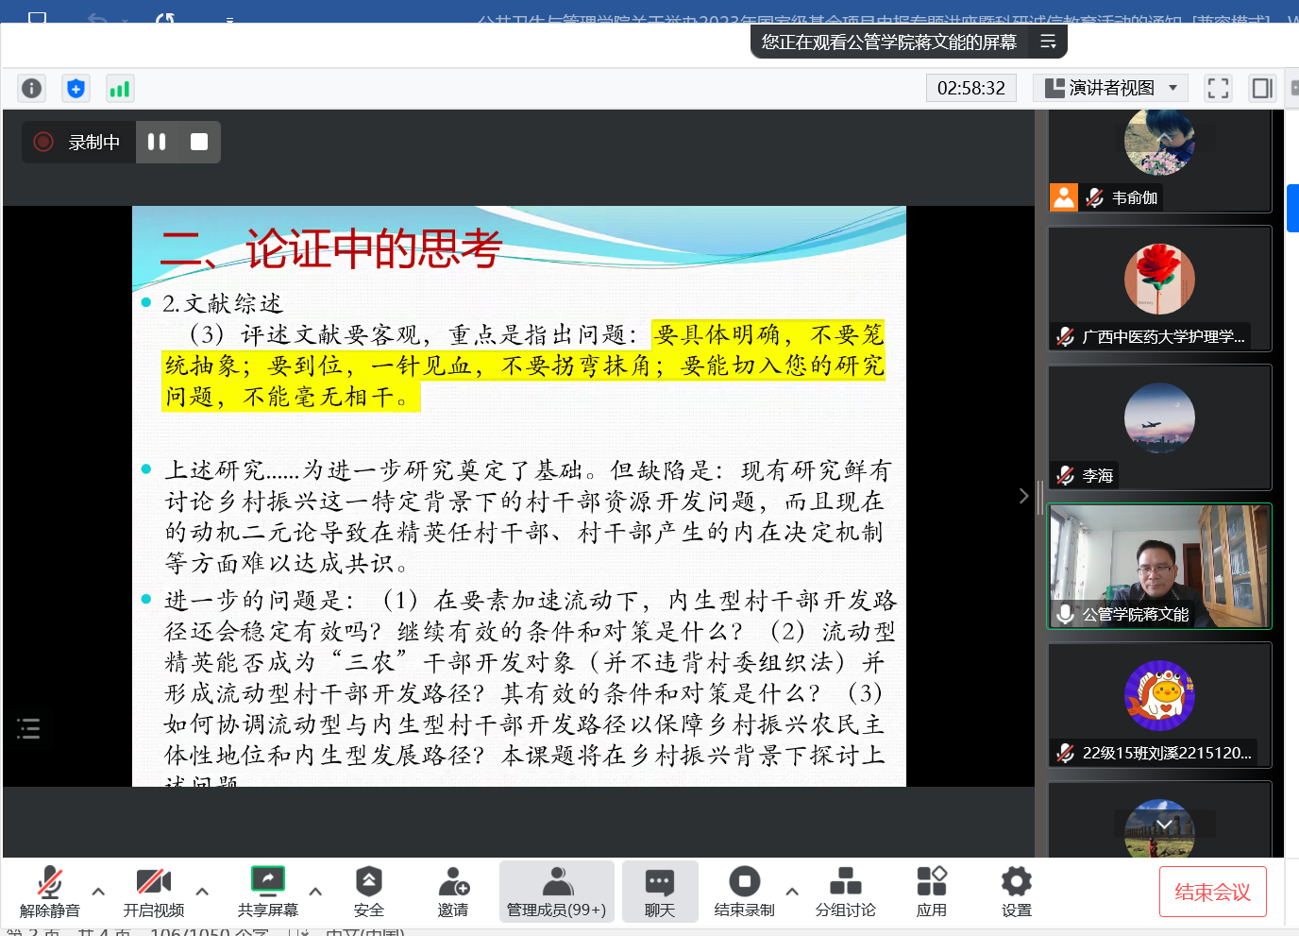Open Manage Members (管理成员) panel
This screenshot has height=936, width=1299.
pos(556,892)
